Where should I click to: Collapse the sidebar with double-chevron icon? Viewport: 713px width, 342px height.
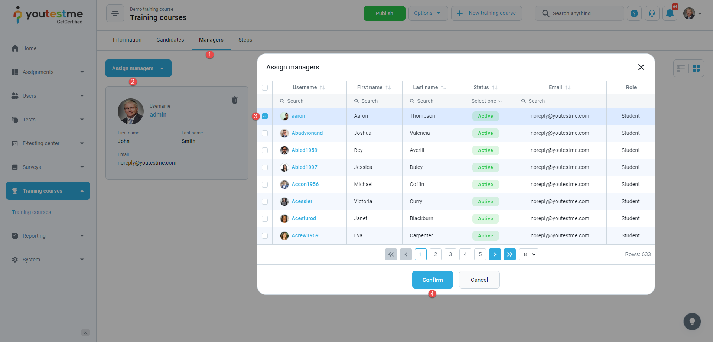pyautogui.click(x=85, y=333)
